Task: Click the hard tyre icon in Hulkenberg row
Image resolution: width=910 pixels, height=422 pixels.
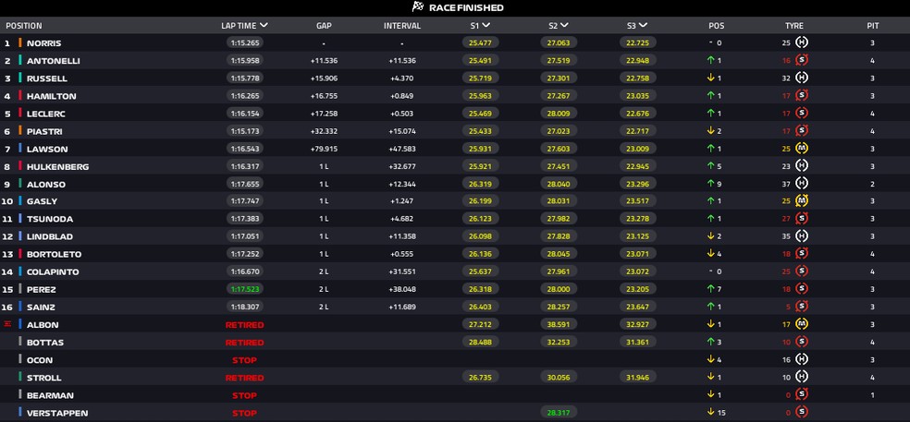Action: click(802, 166)
